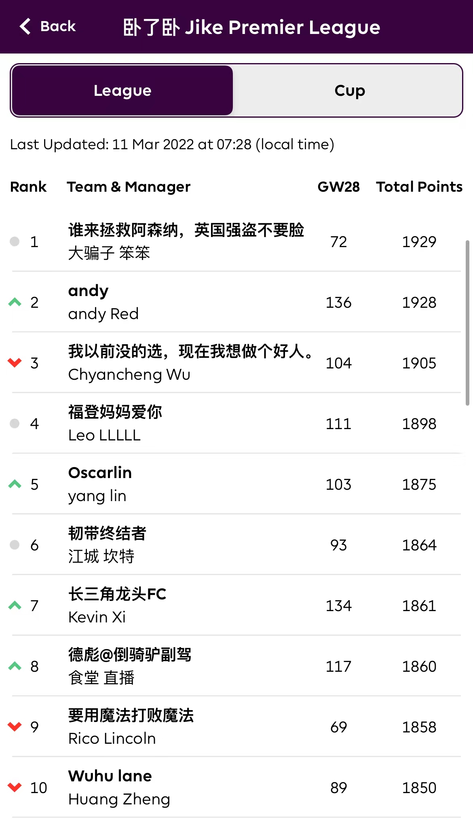
Task: Click the GW28 column header
Action: [x=338, y=187]
